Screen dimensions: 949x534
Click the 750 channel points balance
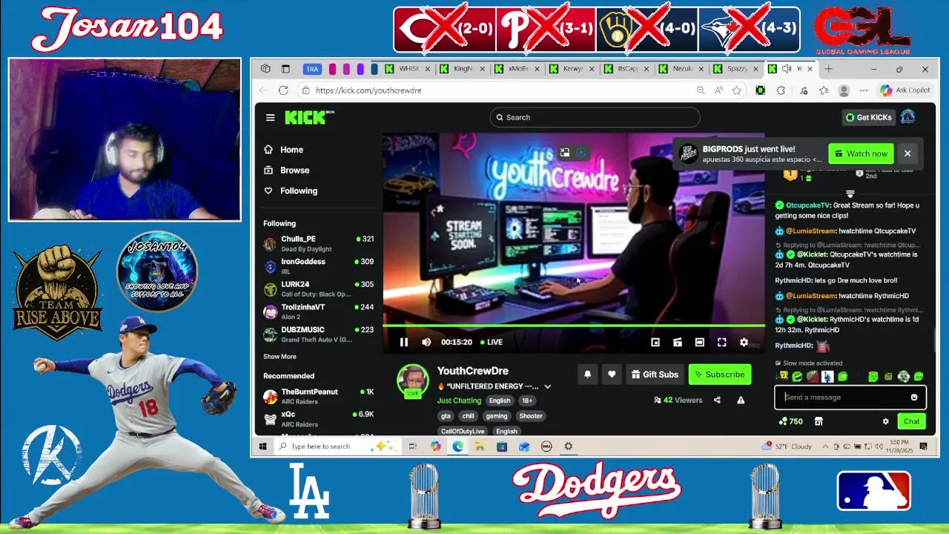[x=790, y=421]
